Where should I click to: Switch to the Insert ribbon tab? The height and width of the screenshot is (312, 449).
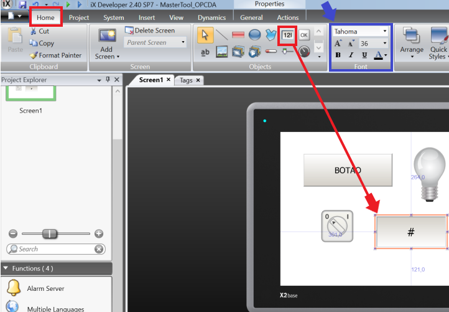[147, 17]
